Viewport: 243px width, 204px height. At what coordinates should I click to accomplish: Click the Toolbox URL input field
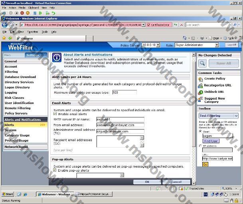(217, 158)
